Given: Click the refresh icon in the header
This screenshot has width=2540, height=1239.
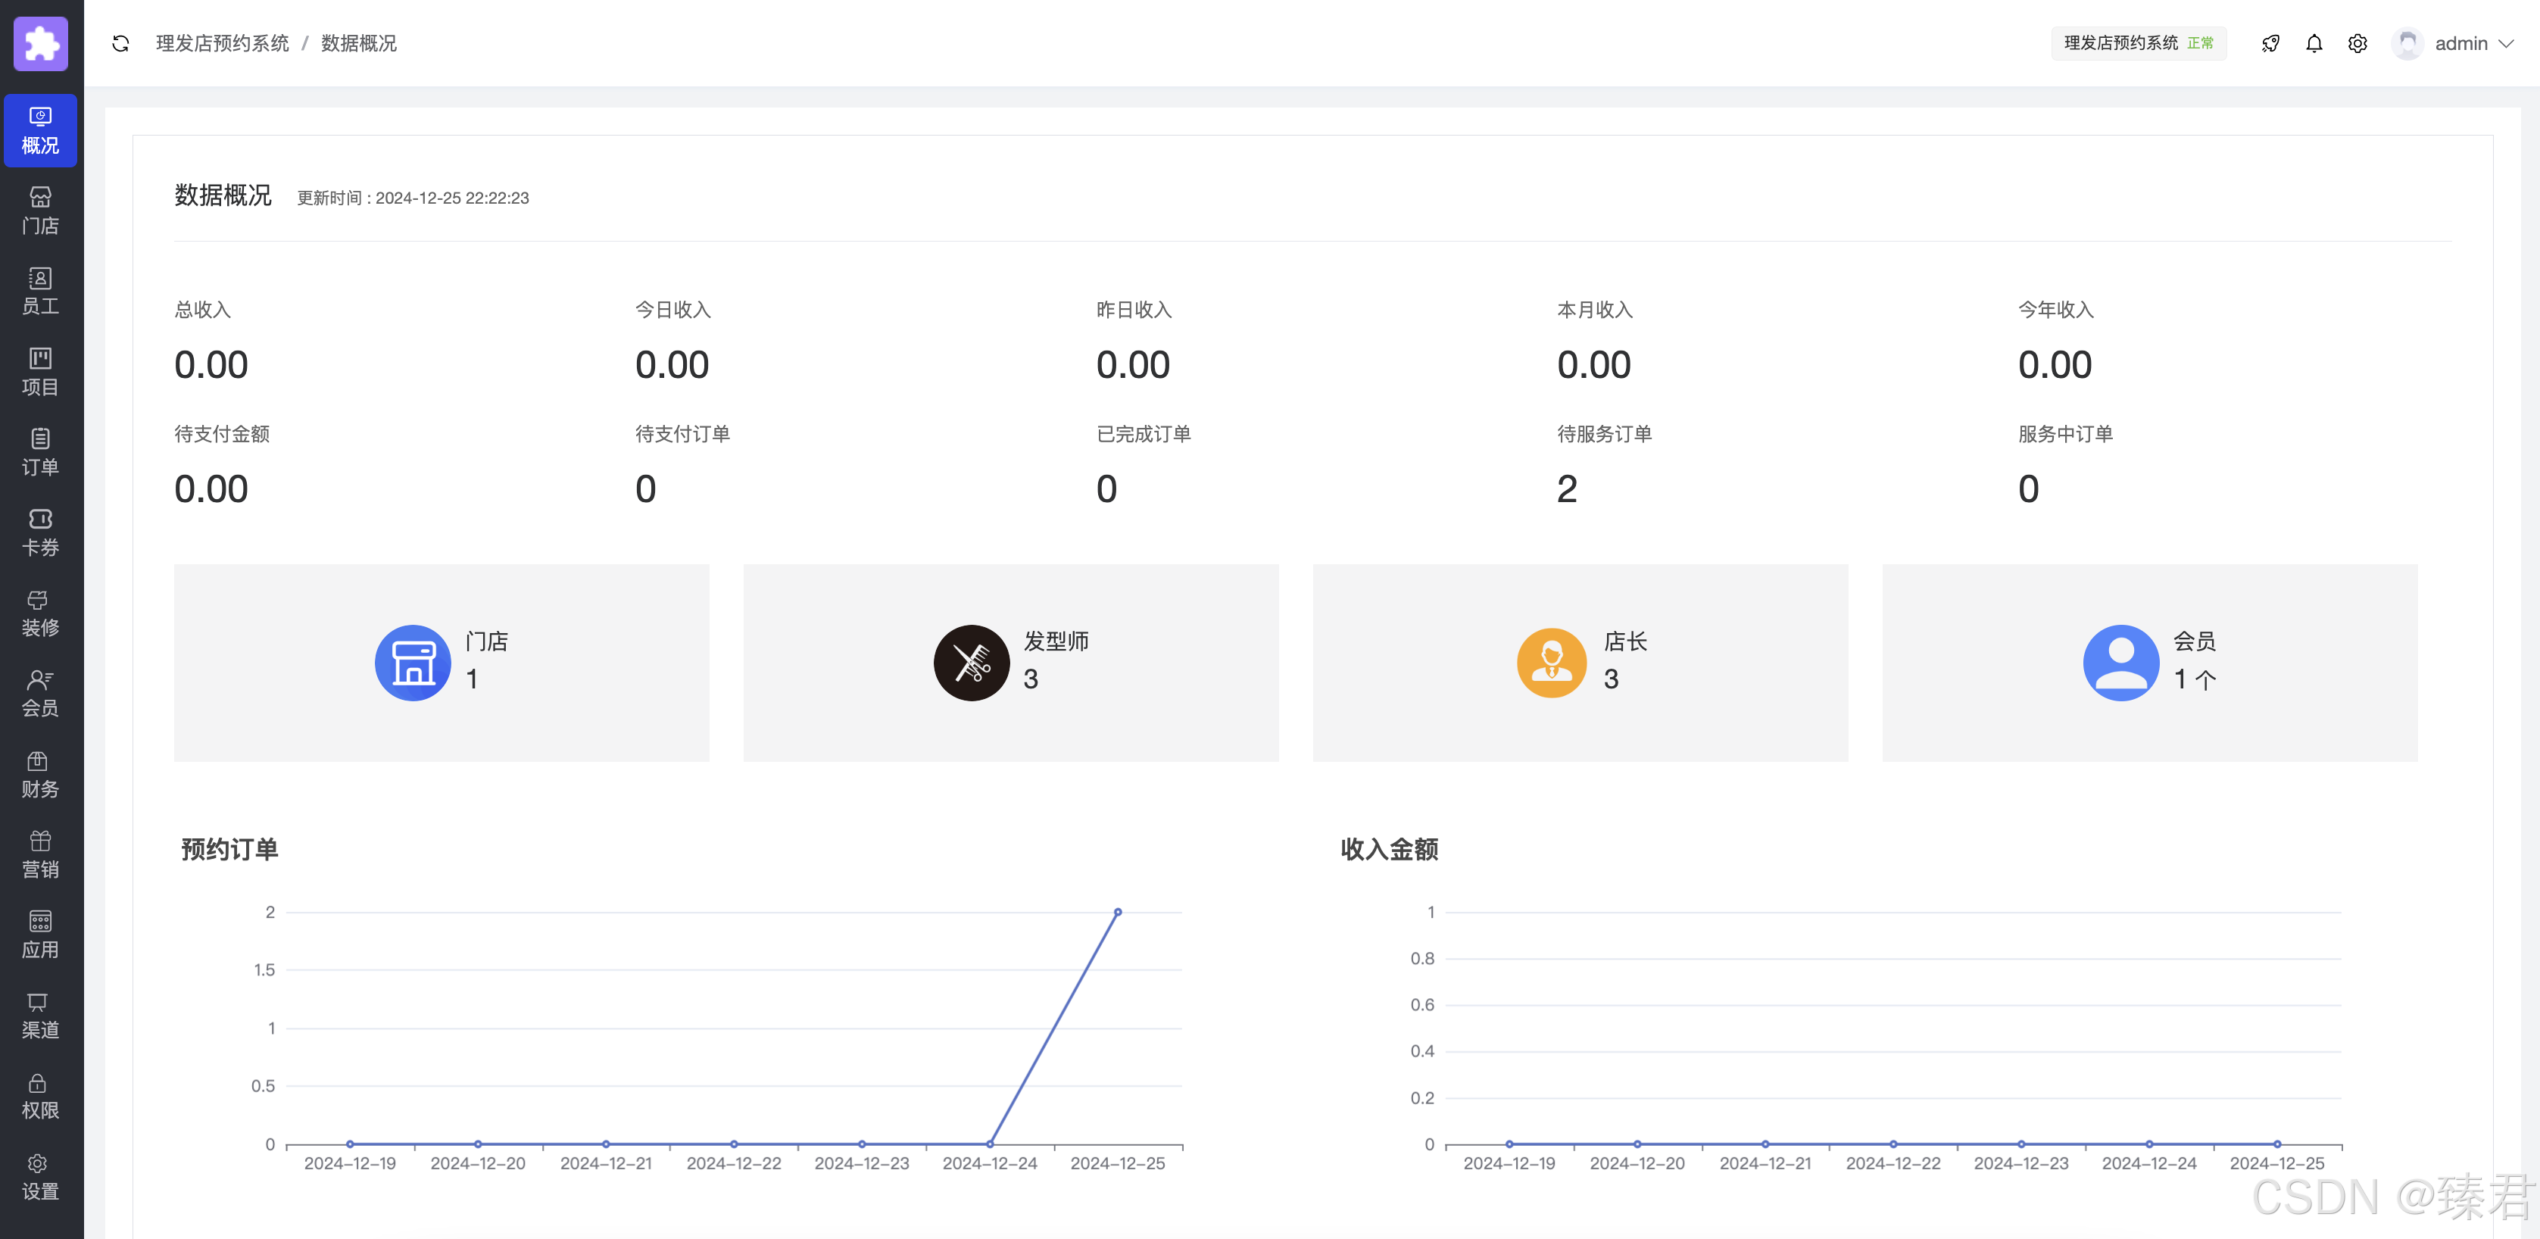Looking at the screenshot, I should pyautogui.click(x=120, y=43).
